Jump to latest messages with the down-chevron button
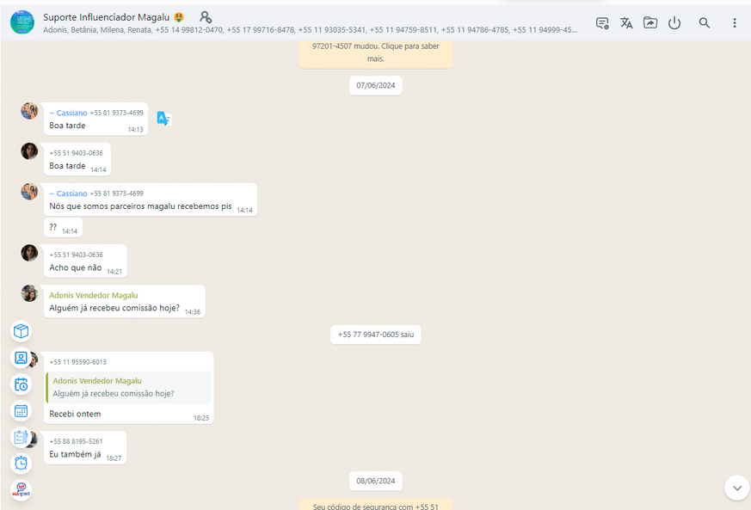Viewport: 751px width, 510px height. (736, 488)
